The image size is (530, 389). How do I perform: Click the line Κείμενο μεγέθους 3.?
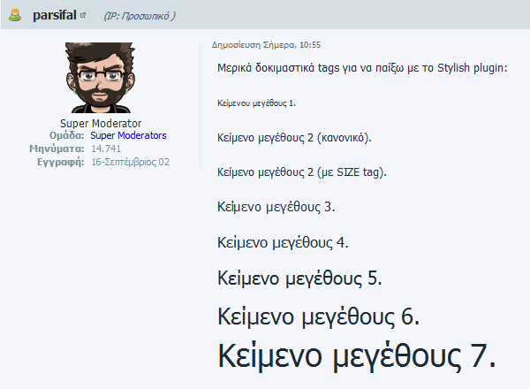pos(276,207)
